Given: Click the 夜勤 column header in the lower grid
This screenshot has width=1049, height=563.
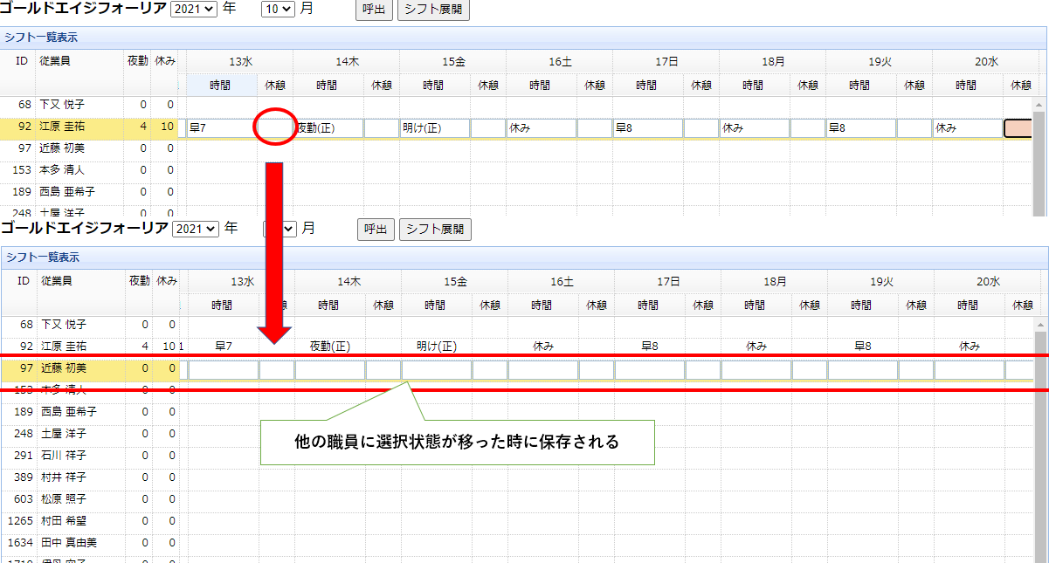Looking at the screenshot, I should [x=140, y=281].
